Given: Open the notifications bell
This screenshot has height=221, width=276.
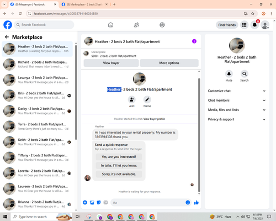Looking at the screenshot, I should point(254,25).
